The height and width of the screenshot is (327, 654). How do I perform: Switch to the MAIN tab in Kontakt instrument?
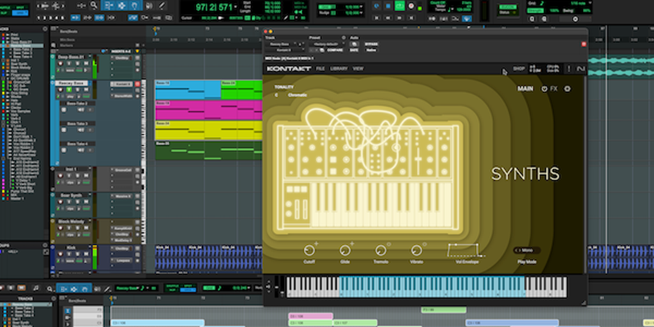point(525,89)
